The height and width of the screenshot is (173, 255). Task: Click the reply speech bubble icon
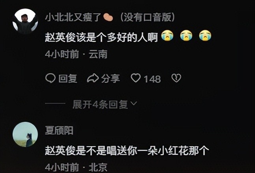[51, 78]
